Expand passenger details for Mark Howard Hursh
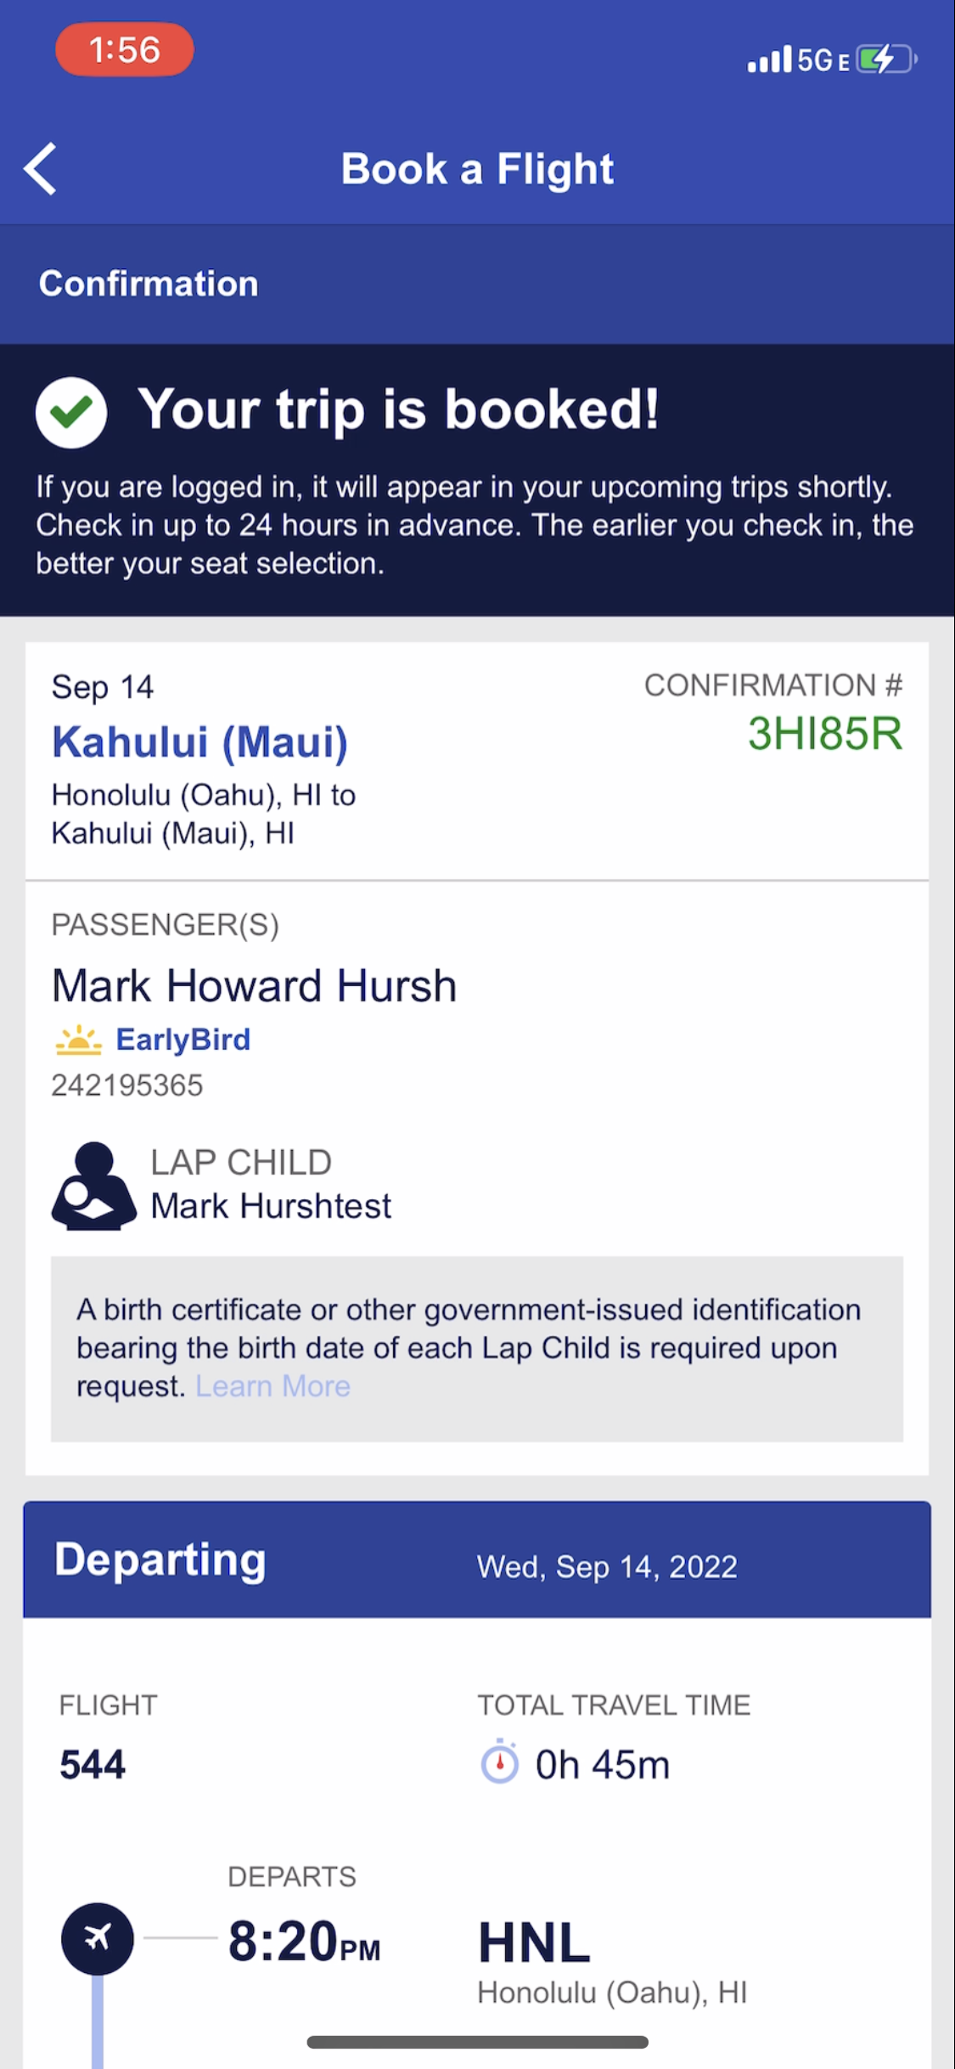 (254, 984)
